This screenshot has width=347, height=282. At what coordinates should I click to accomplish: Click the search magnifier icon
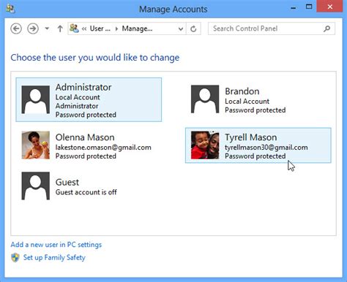[x=327, y=28]
